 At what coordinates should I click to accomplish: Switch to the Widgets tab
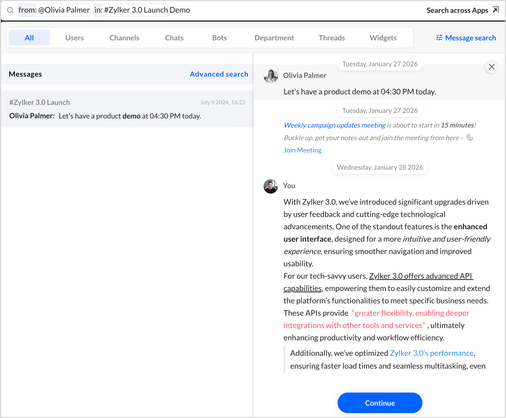(383, 38)
